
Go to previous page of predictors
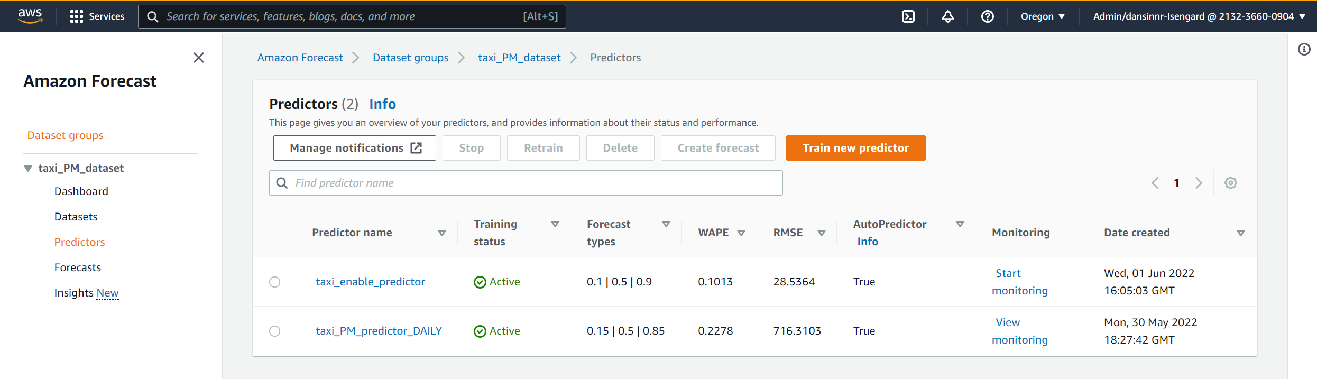[1155, 183]
